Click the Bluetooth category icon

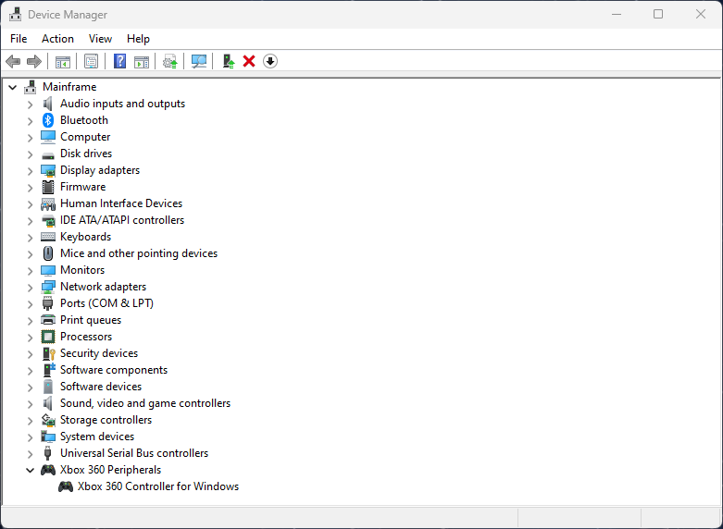[48, 120]
